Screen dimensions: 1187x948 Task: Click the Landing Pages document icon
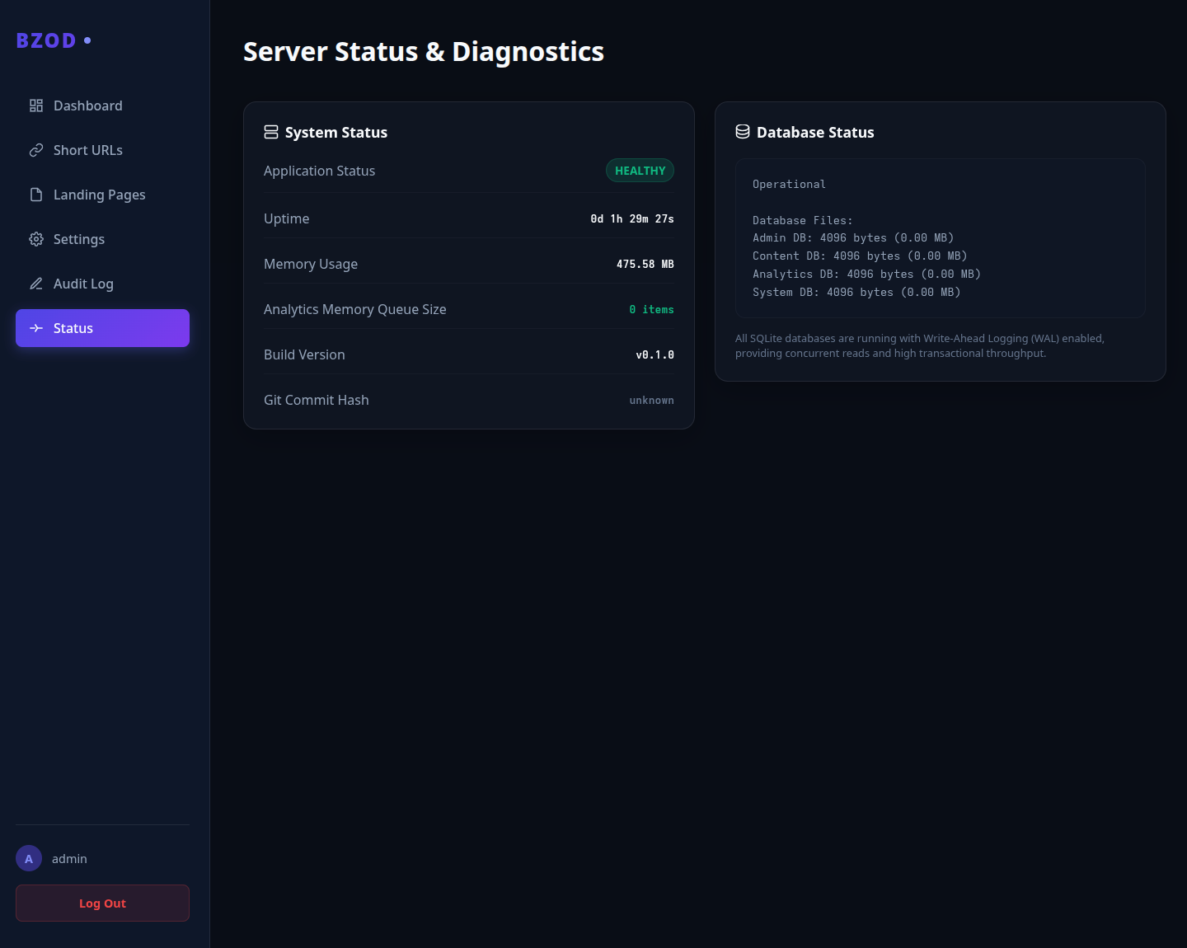36,195
